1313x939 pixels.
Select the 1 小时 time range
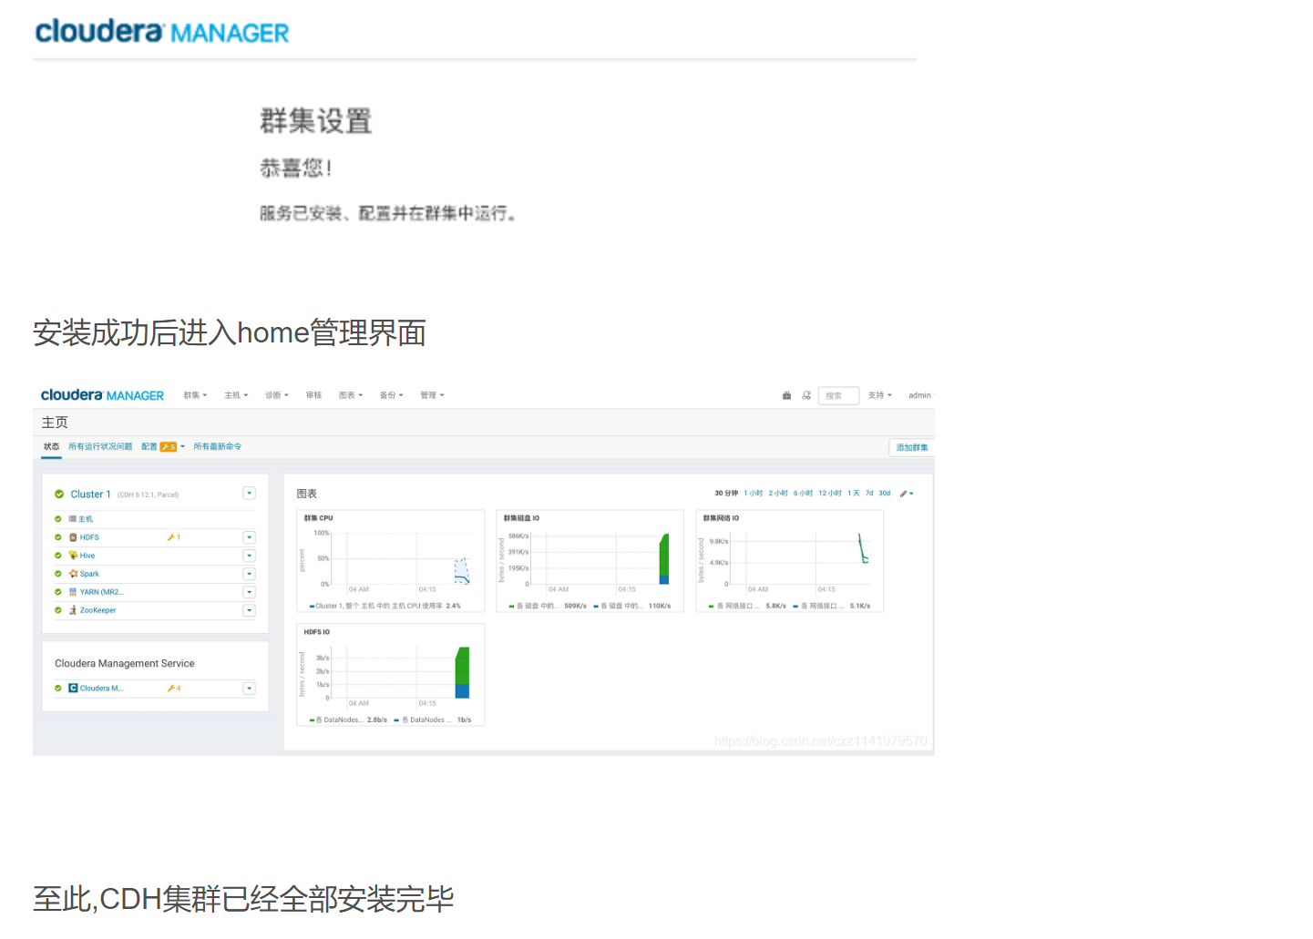(x=753, y=494)
